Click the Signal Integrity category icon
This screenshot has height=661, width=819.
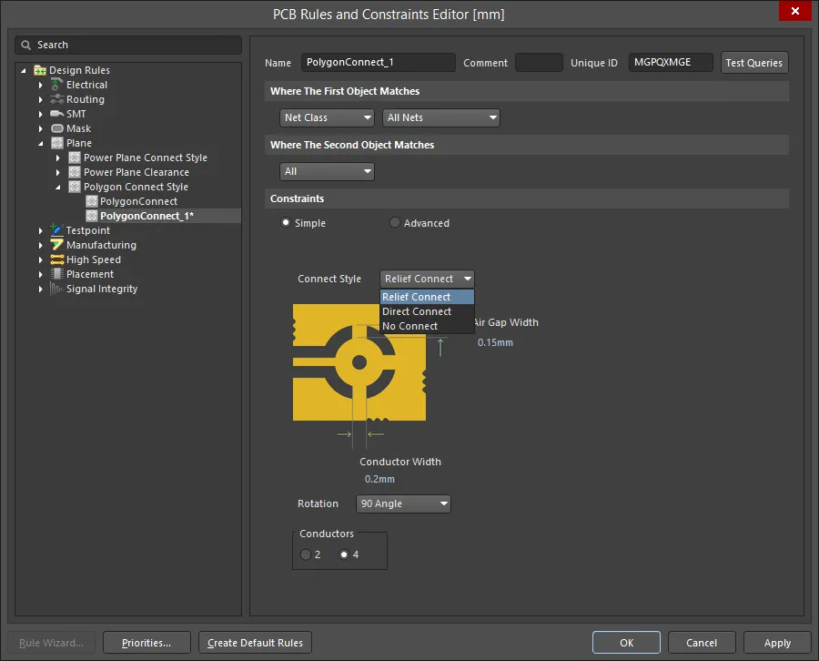[56, 289]
